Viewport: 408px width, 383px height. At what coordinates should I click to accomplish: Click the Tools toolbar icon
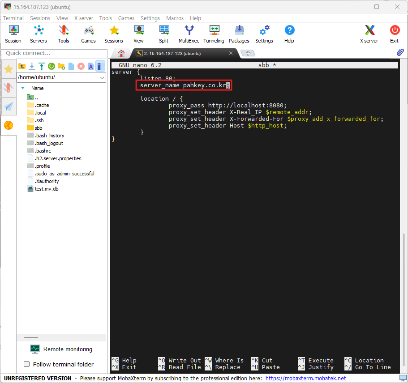click(64, 34)
